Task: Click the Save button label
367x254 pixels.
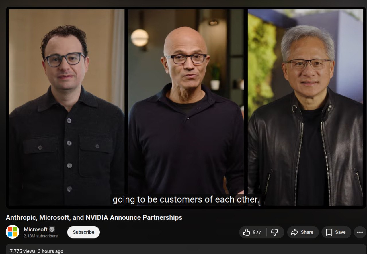Action: click(x=340, y=232)
